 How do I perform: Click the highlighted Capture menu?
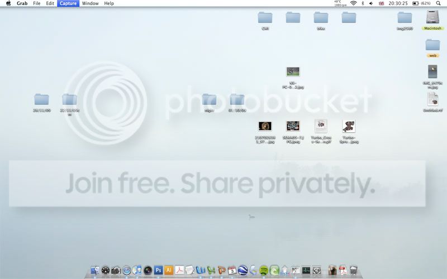[x=68, y=3]
